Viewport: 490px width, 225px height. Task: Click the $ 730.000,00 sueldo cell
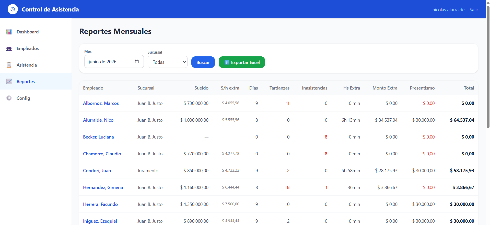[x=196, y=103]
